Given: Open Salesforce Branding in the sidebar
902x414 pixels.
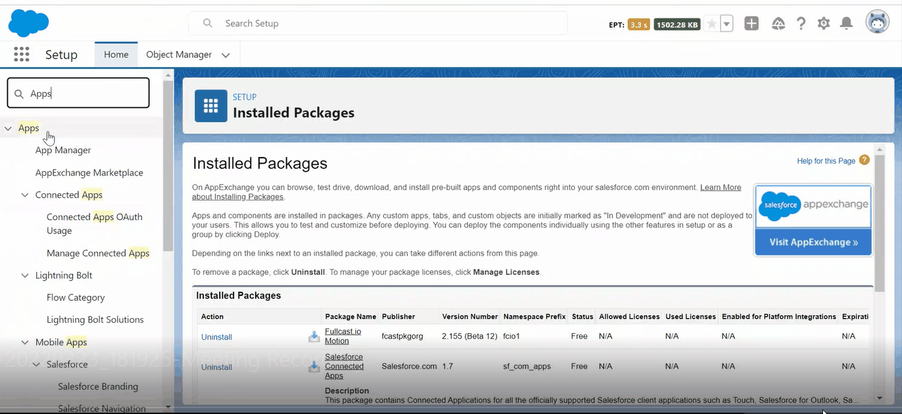Looking at the screenshot, I should click(98, 387).
